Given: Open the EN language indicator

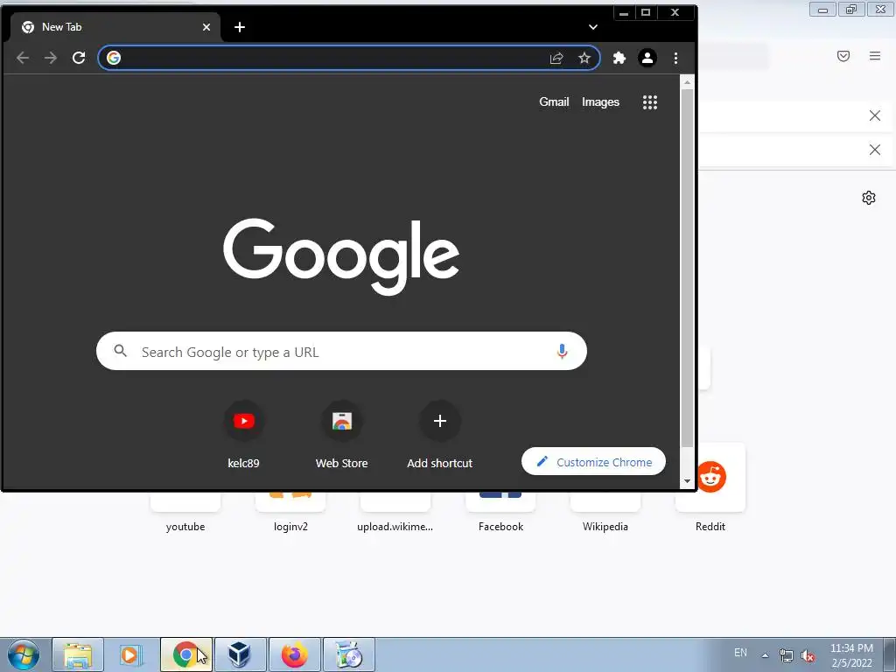Looking at the screenshot, I should pos(740,653).
